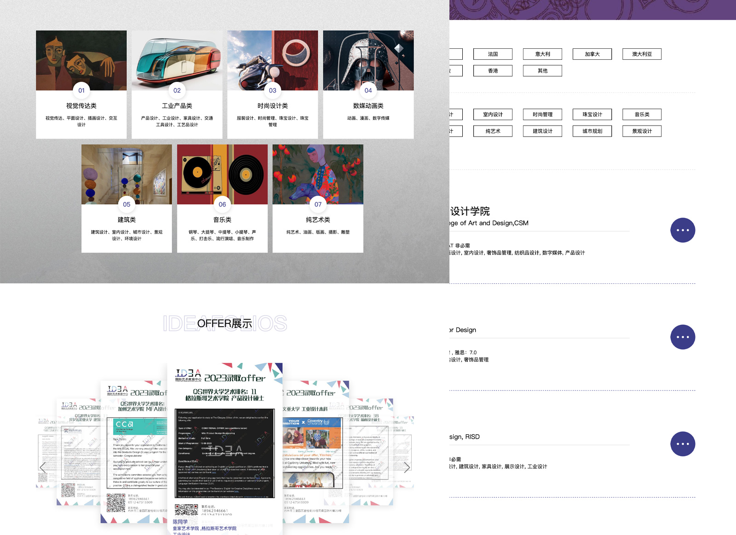Select the 05 number badge on 建筑类 card
The width and height of the screenshot is (736, 535).
tap(126, 204)
